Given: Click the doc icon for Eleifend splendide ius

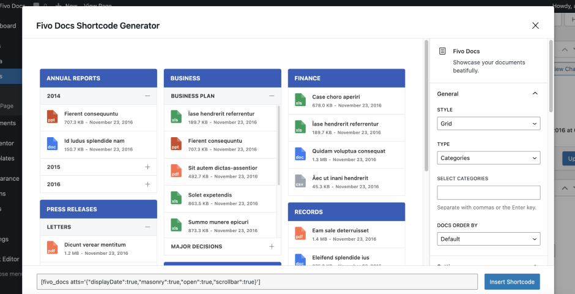Looking at the screenshot, I should (x=300, y=260).
